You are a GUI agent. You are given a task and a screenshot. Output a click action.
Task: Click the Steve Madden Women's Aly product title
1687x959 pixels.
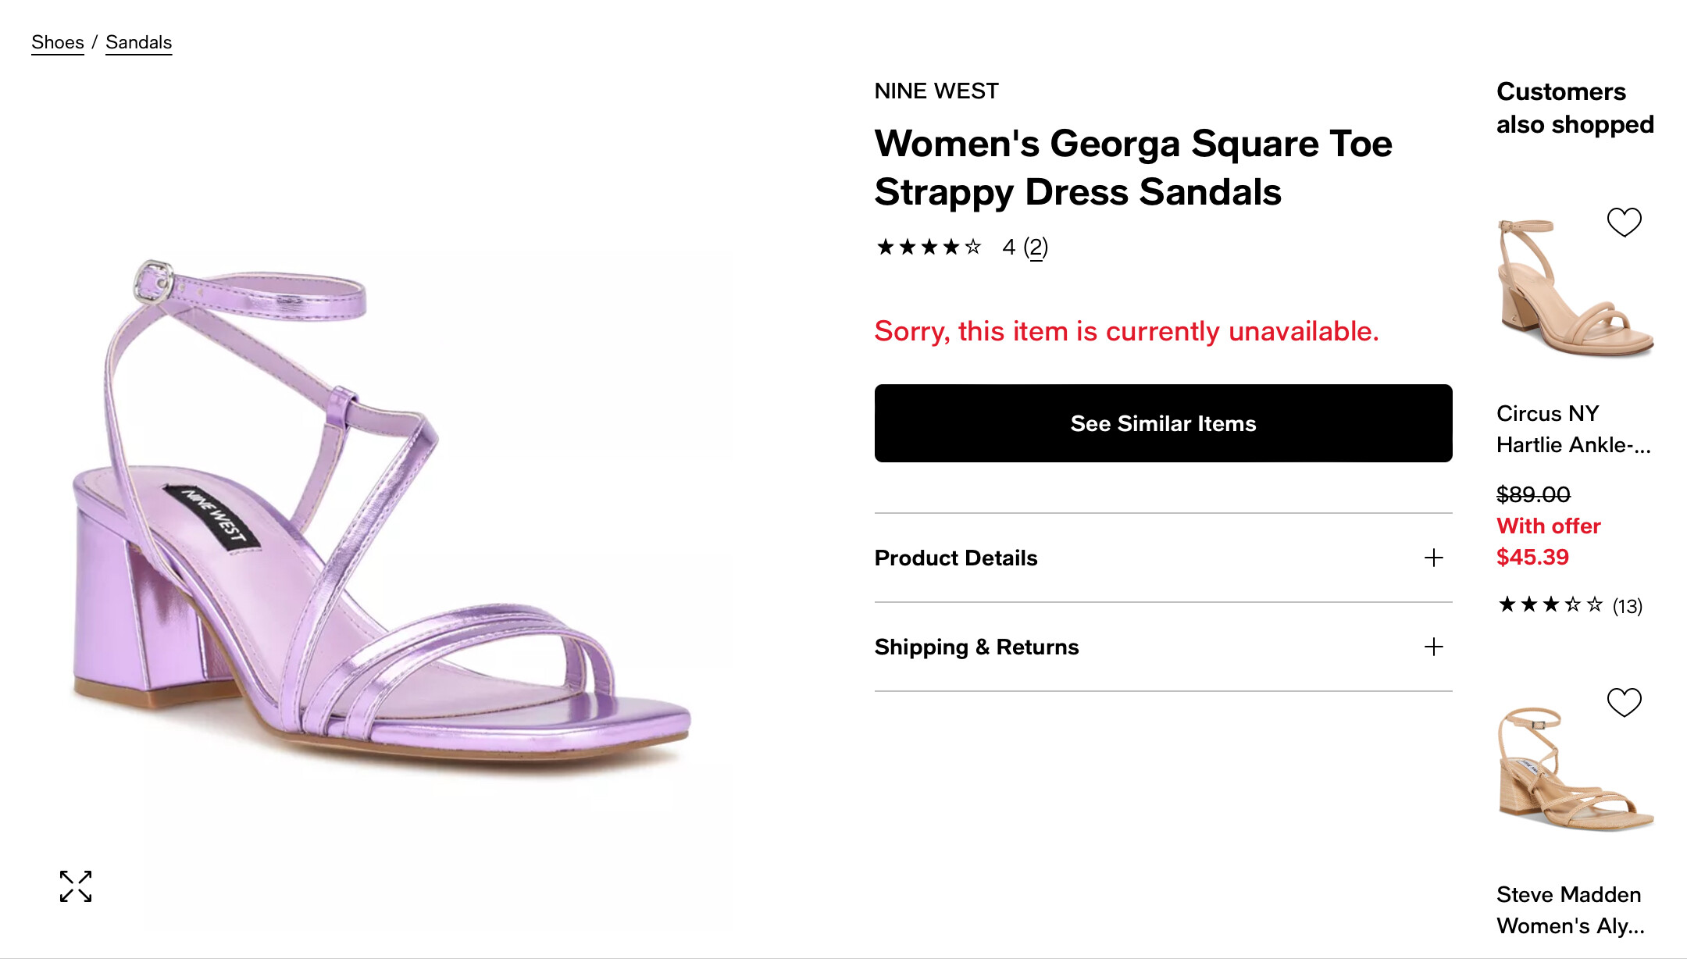point(1570,910)
